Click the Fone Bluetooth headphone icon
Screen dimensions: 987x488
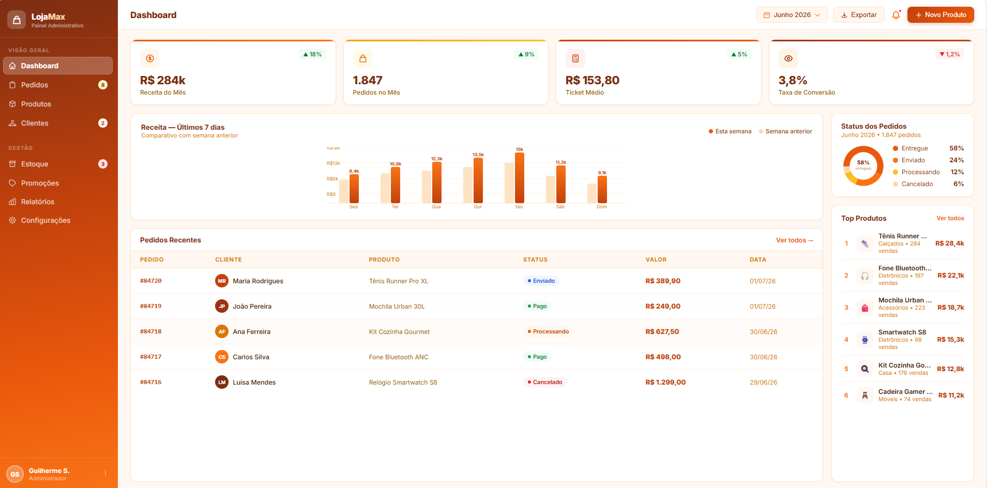(865, 276)
